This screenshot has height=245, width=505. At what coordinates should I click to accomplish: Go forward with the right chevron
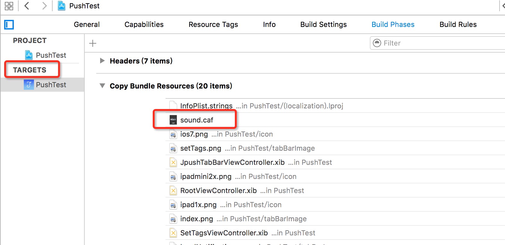(44, 6)
